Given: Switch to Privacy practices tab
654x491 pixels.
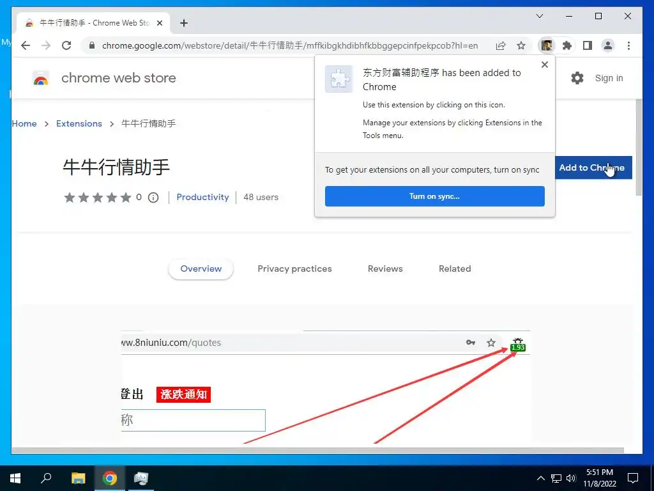Looking at the screenshot, I should 294,269.
